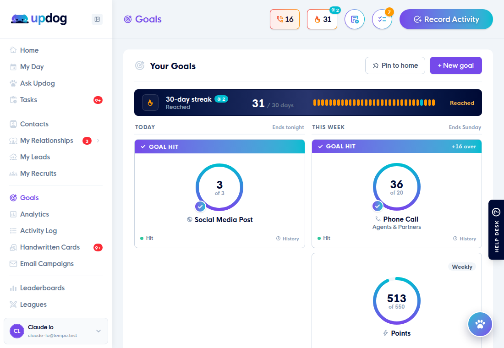Screen dimensions: 504x348
Task: Click the streak freeze badge on 31 counter
Action: [335, 10]
